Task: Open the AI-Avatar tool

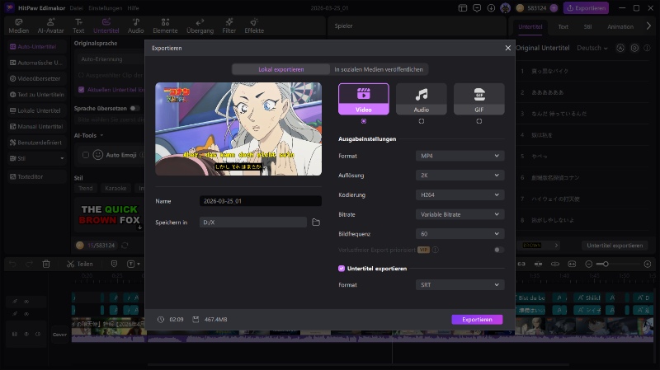Action: (50, 26)
